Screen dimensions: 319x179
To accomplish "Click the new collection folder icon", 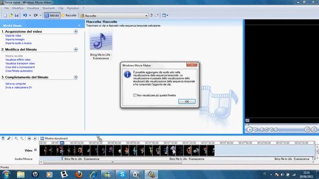I will [x=157, y=15].
